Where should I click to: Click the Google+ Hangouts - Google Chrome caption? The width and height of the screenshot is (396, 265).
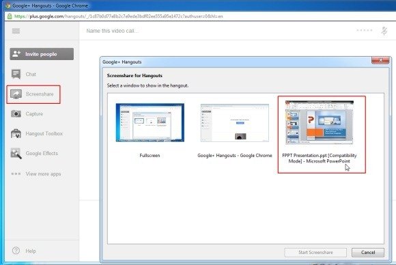pyautogui.click(x=235, y=155)
